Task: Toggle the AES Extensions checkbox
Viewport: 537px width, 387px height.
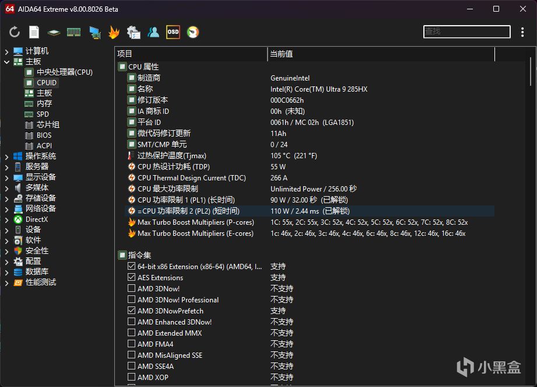Action: 131,277
